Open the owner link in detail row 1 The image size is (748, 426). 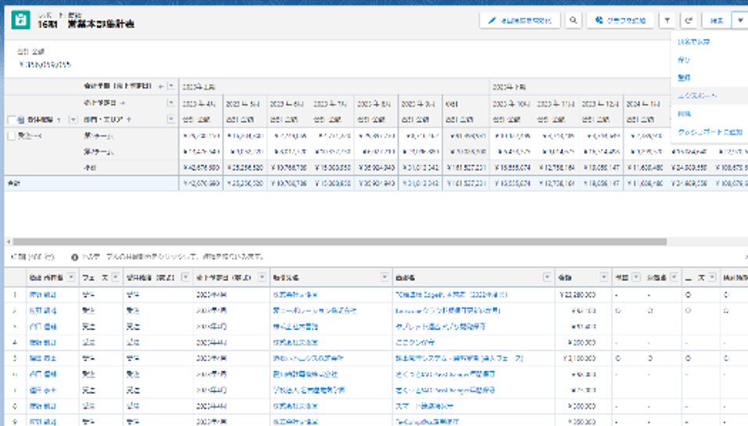42,295
